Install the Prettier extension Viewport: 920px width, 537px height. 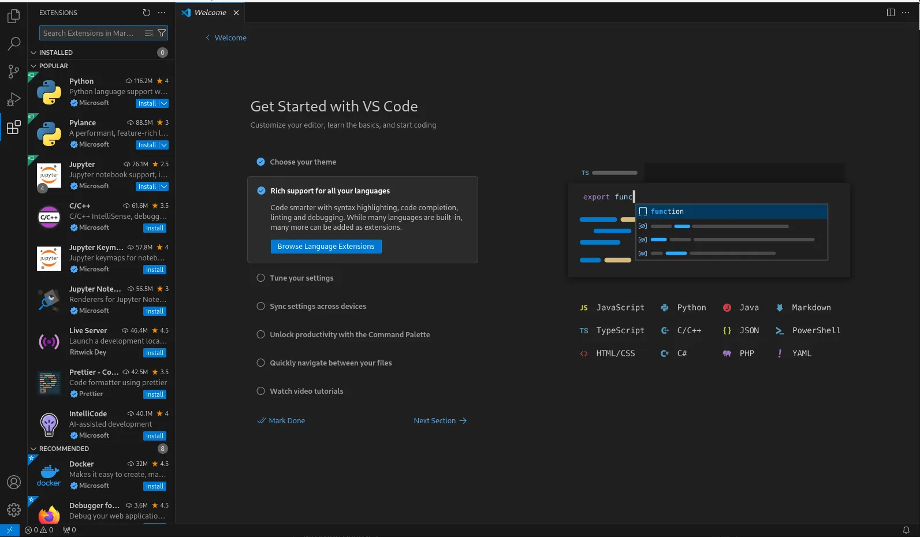click(x=155, y=395)
